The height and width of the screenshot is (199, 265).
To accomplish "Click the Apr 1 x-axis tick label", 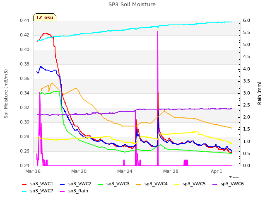I will 216,171.
